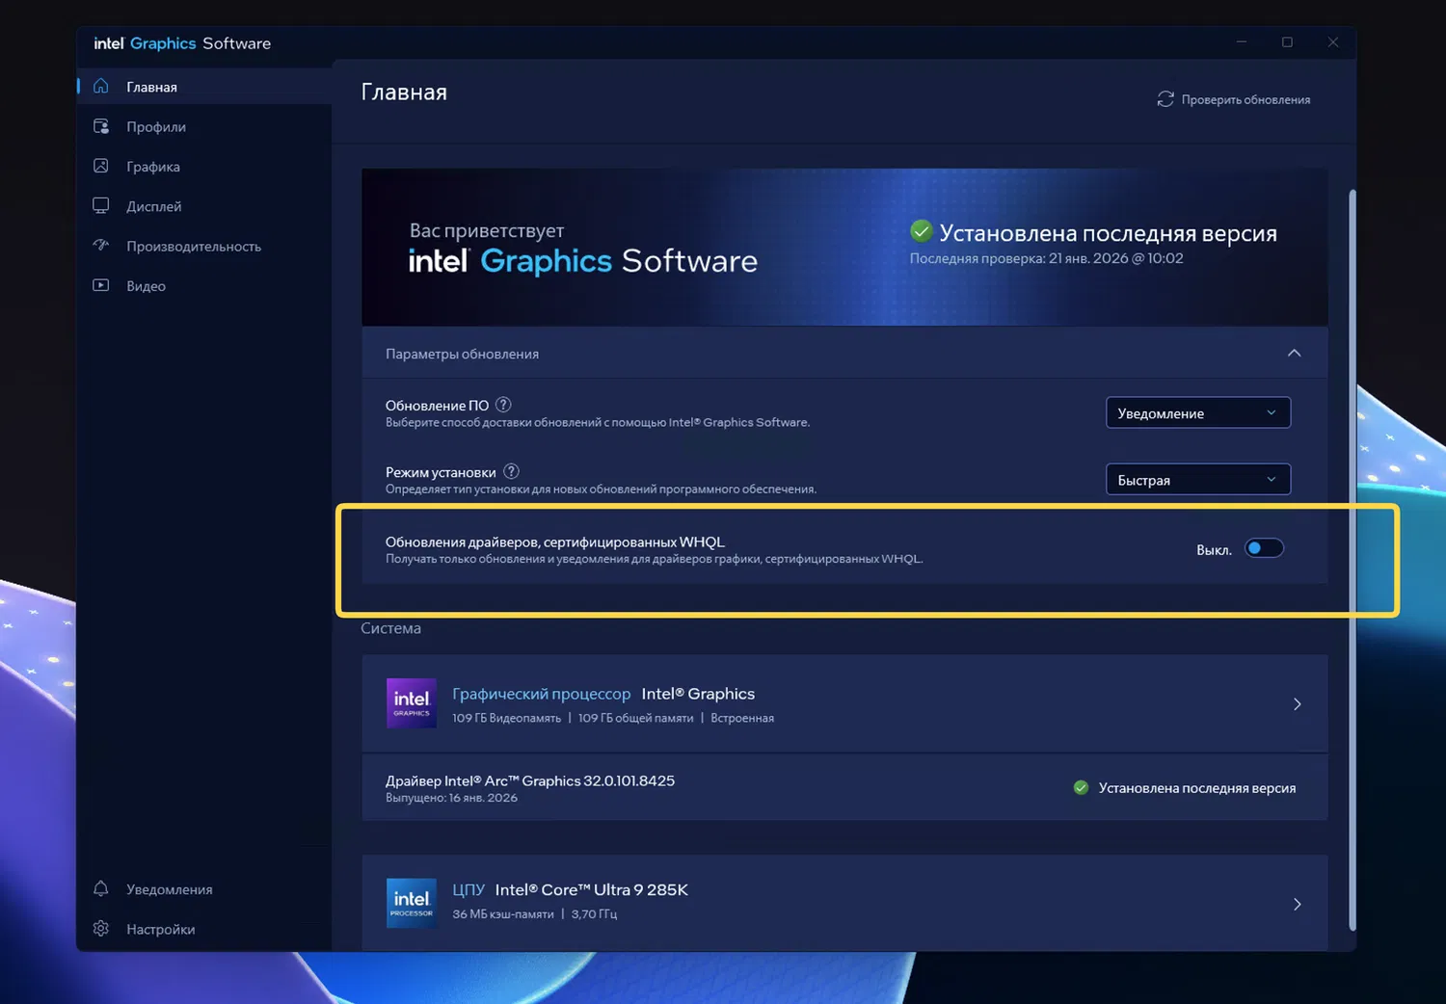The image size is (1446, 1004).
Task: Click Проверить обновления button
Action: (1234, 99)
